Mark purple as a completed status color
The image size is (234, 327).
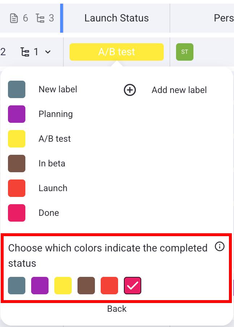[x=40, y=286]
